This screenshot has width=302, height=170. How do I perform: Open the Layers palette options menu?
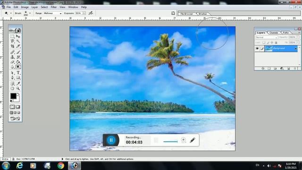point(299,33)
